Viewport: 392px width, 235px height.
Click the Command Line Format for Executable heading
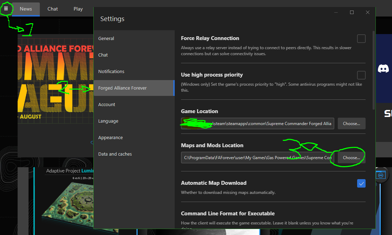pyautogui.click(x=228, y=214)
